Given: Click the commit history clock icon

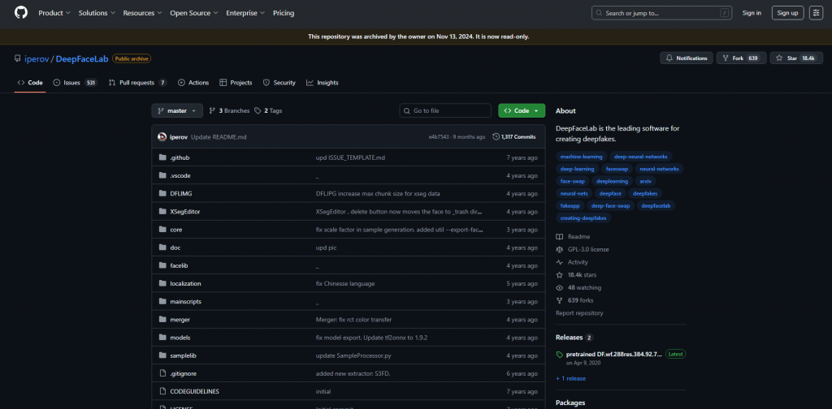Looking at the screenshot, I should (x=496, y=136).
